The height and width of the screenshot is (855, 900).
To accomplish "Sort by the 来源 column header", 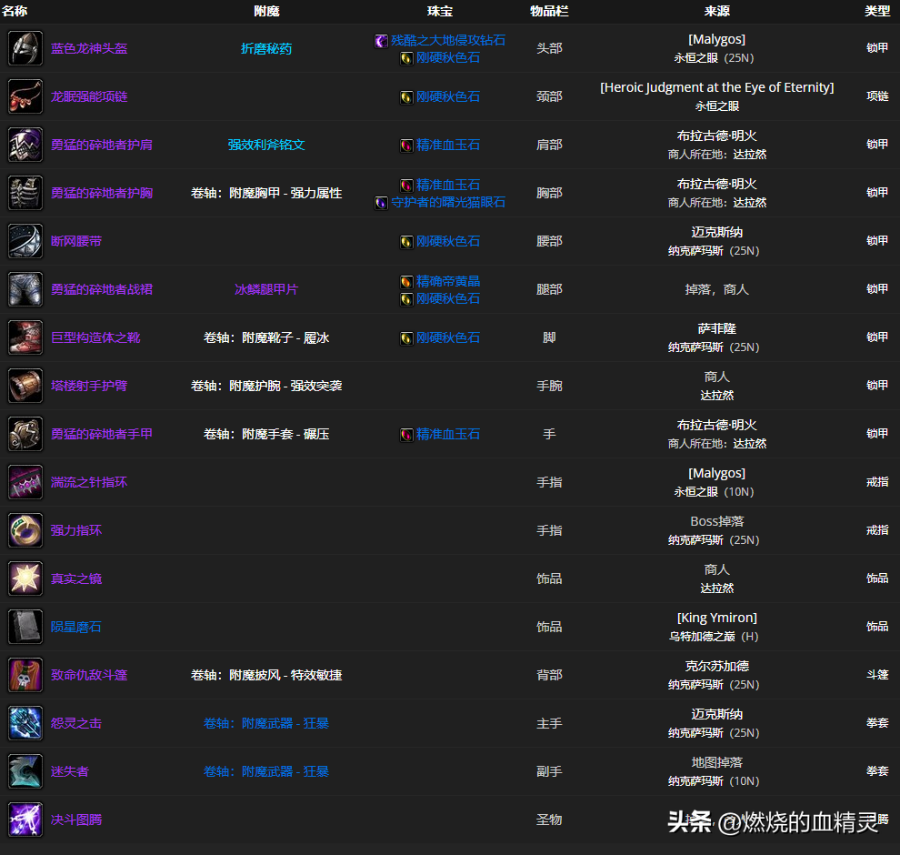I will pos(717,11).
